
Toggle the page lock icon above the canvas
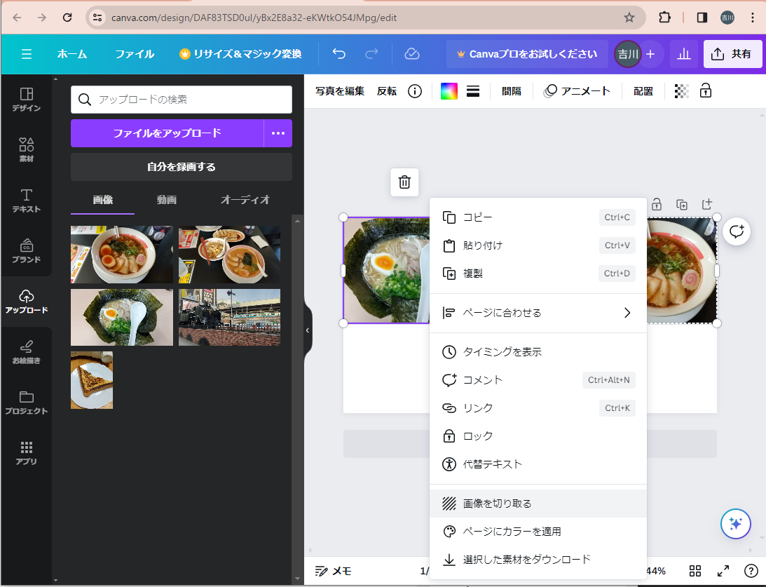coord(657,204)
